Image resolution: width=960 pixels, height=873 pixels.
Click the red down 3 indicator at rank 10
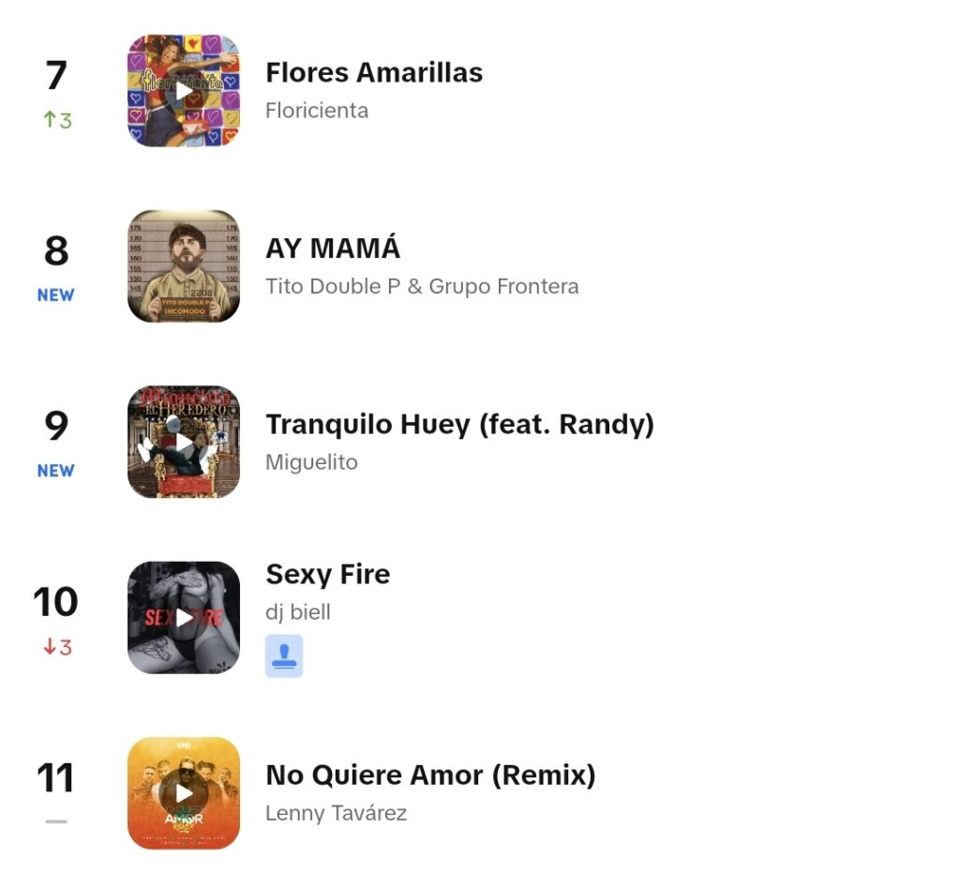pyautogui.click(x=57, y=646)
